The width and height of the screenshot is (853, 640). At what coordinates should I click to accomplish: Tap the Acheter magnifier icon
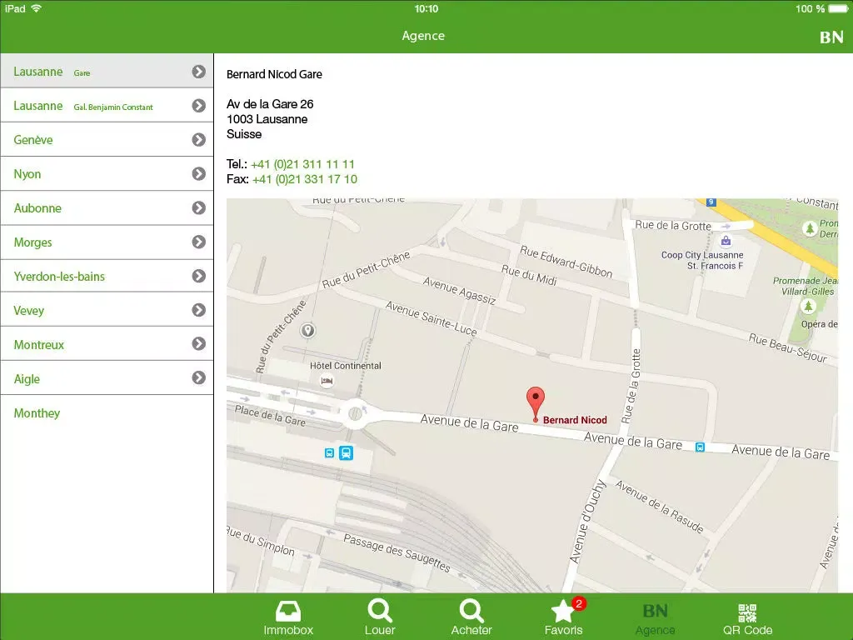click(x=471, y=611)
